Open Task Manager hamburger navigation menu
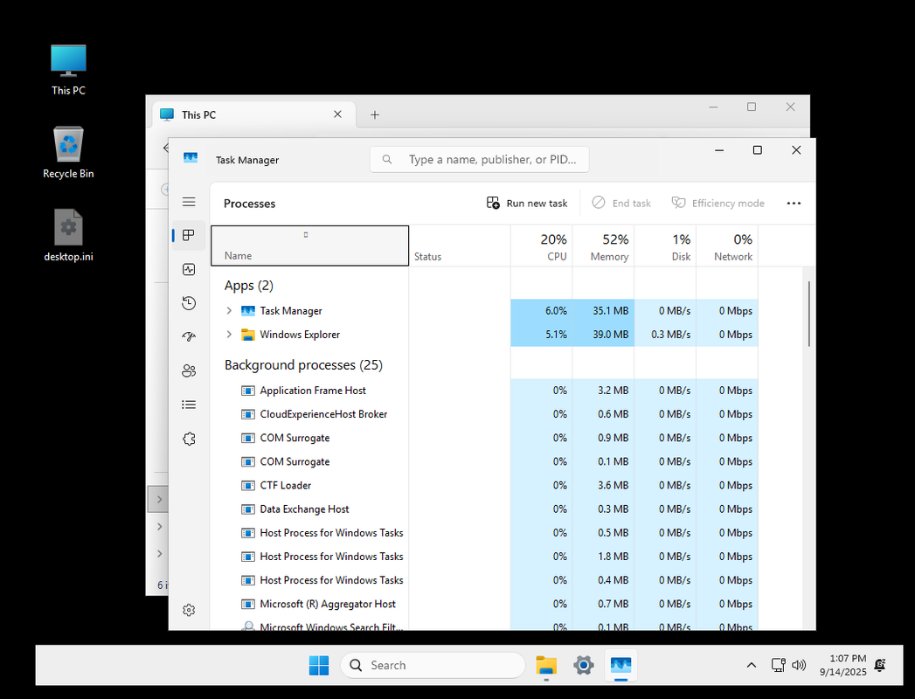Image resolution: width=915 pixels, height=699 pixels. pyautogui.click(x=189, y=202)
